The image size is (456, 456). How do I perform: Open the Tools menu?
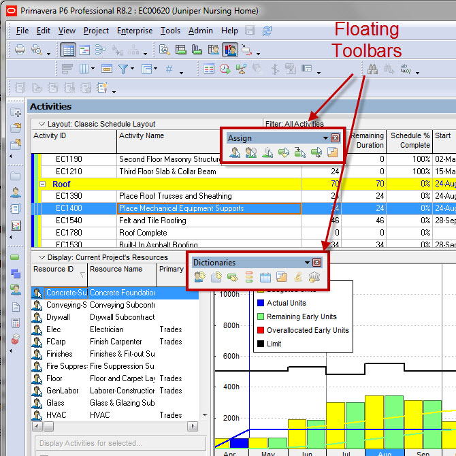[x=170, y=31]
